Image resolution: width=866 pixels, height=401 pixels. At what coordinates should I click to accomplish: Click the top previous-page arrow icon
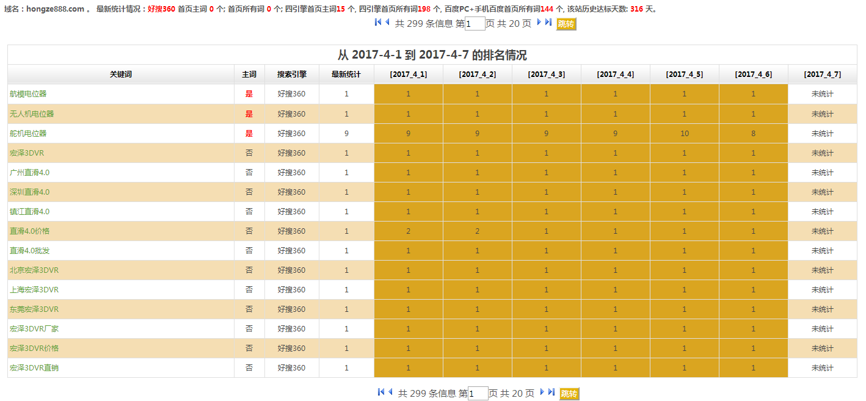point(387,22)
